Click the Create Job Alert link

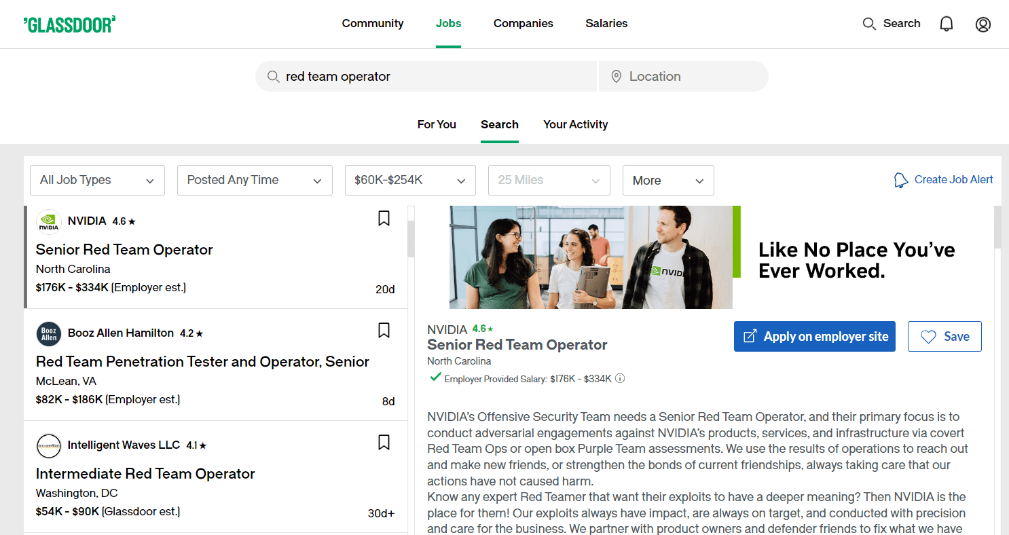point(953,180)
